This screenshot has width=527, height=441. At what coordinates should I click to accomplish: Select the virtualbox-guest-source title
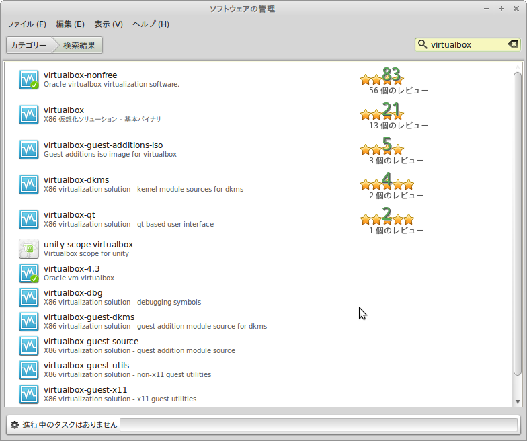point(91,342)
